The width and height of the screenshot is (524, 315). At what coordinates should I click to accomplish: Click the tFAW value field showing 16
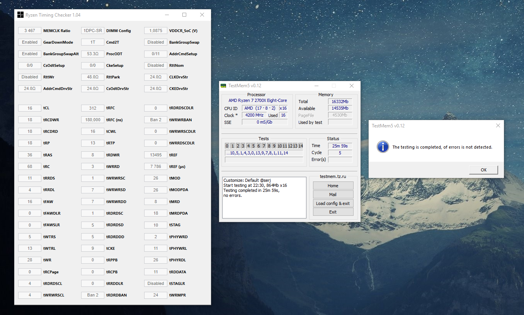(30, 202)
